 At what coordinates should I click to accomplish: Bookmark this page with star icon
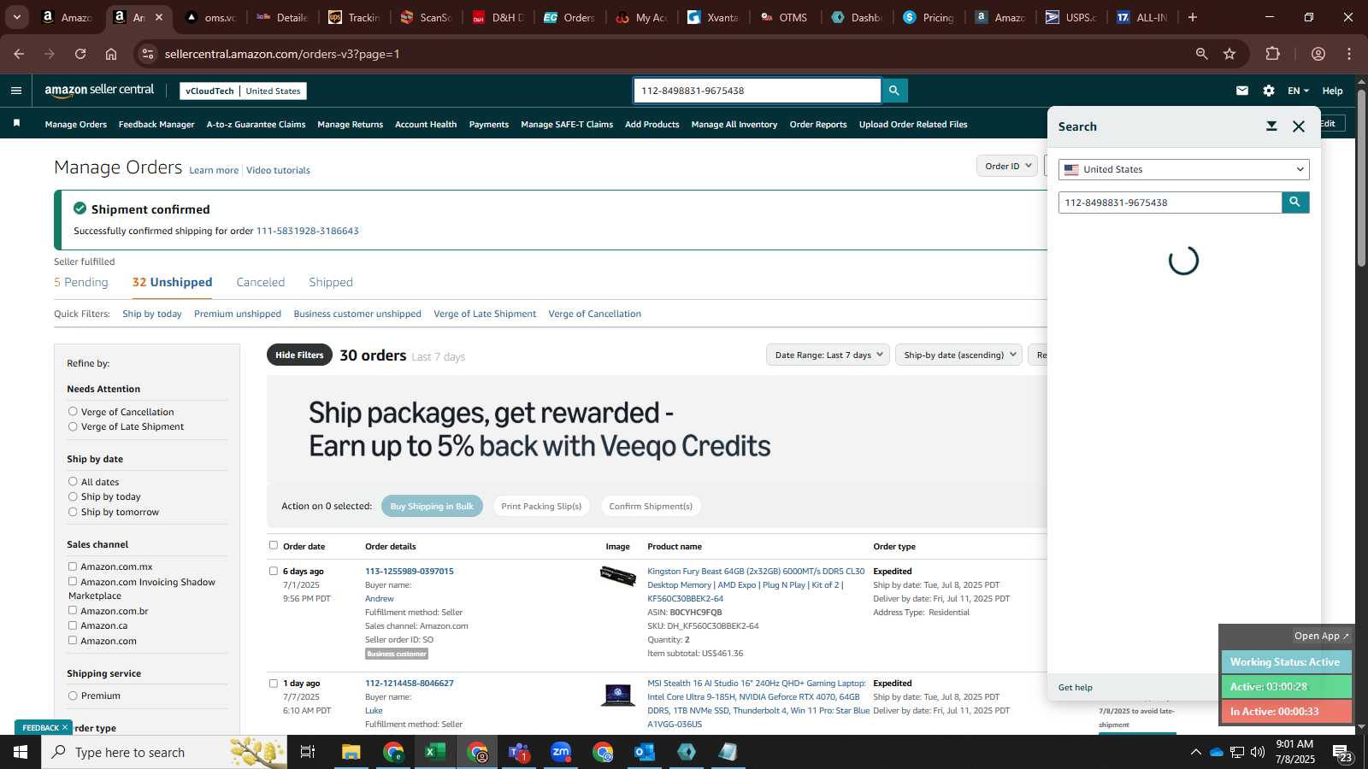[x=1229, y=54]
